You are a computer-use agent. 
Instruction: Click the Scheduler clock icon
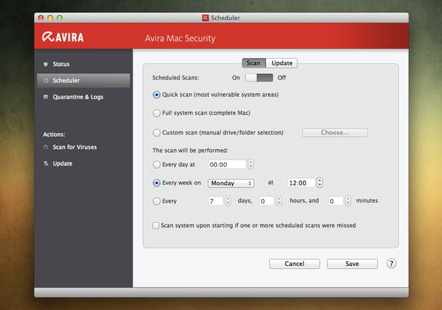click(46, 81)
